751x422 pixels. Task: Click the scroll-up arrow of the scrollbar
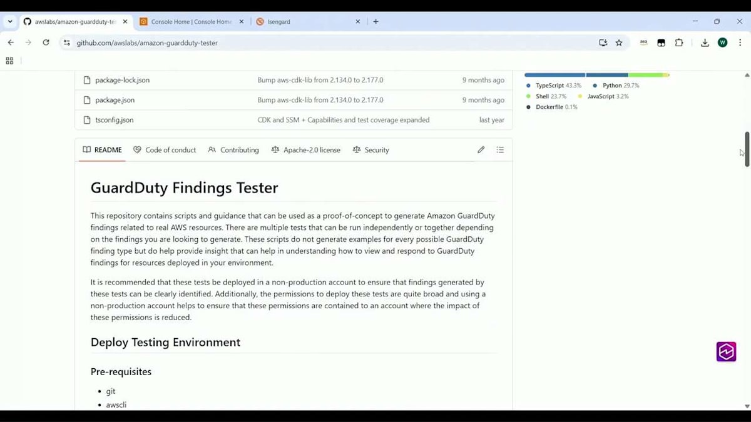point(747,75)
